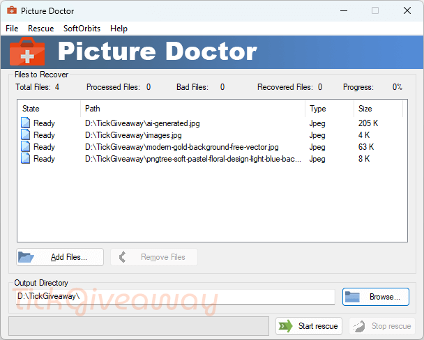Image resolution: width=424 pixels, height=340 pixels.
Task: Select path D:\TickGiveaway\images.jpg
Action: (133, 135)
